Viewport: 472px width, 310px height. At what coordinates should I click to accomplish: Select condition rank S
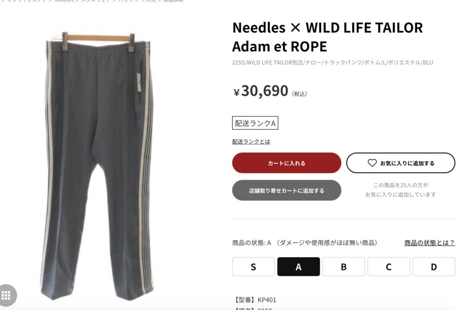254,267
